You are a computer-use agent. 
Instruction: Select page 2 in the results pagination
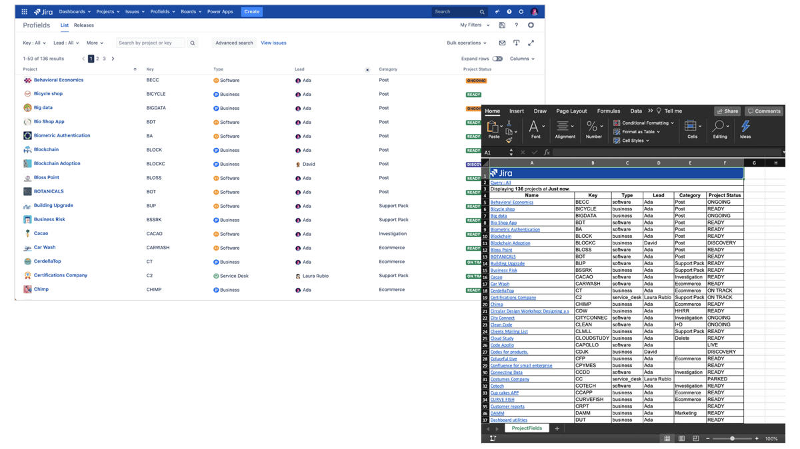[99, 58]
